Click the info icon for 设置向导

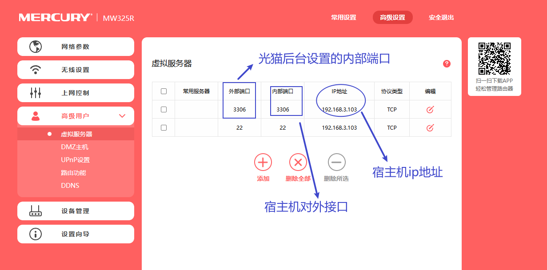(x=36, y=234)
